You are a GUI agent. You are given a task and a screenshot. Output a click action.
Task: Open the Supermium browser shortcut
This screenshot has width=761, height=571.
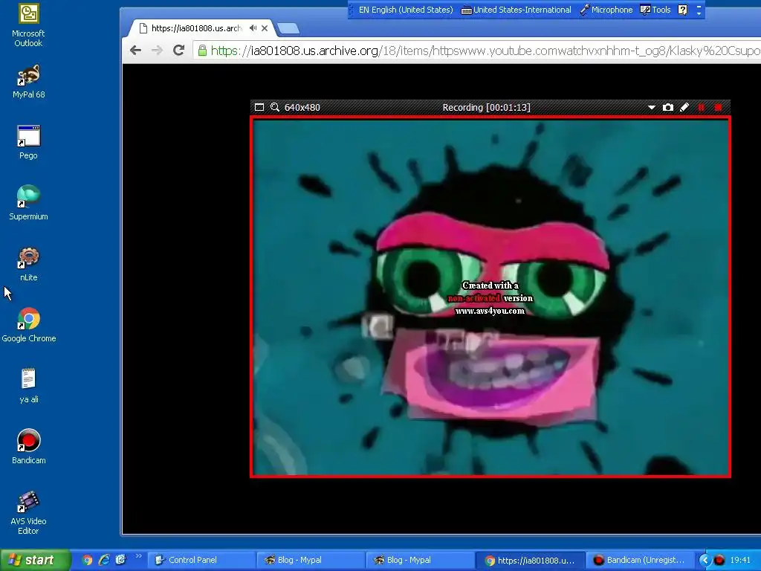pyautogui.click(x=29, y=203)
